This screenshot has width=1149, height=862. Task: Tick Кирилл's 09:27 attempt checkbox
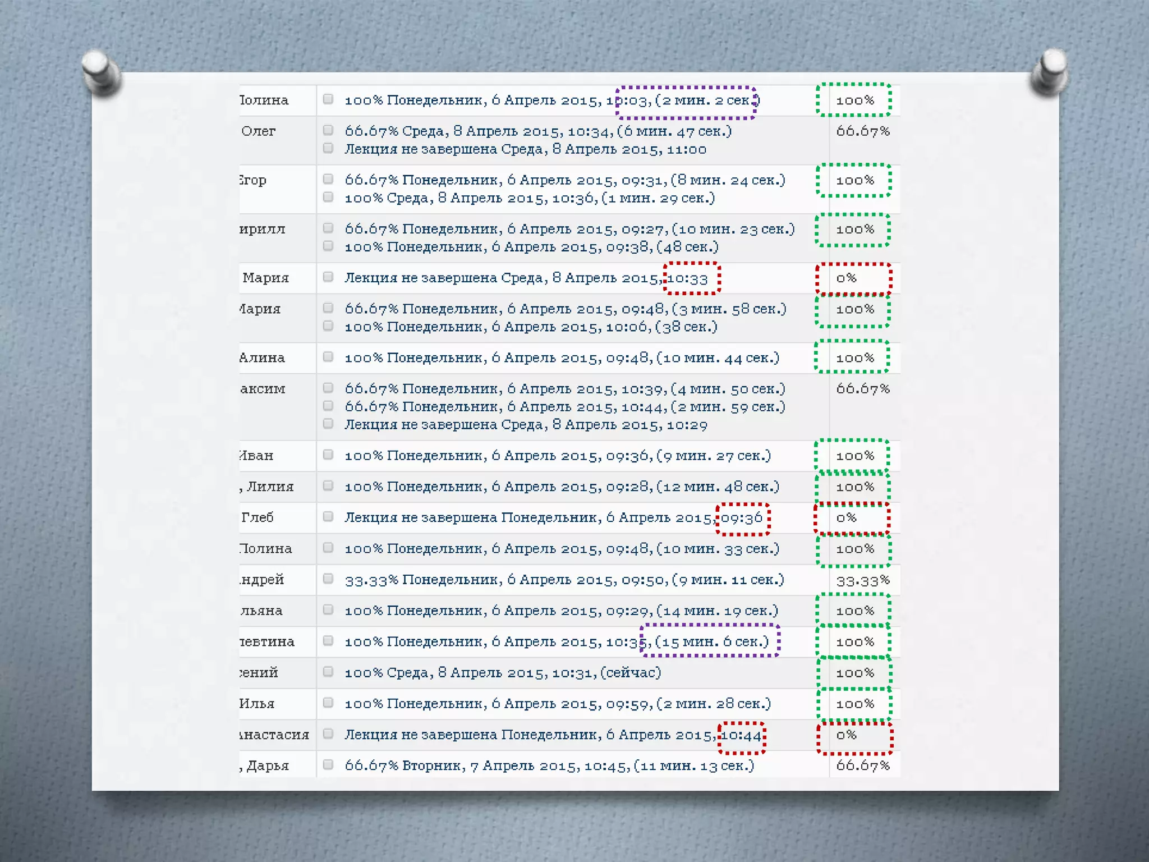click(328, 228)
